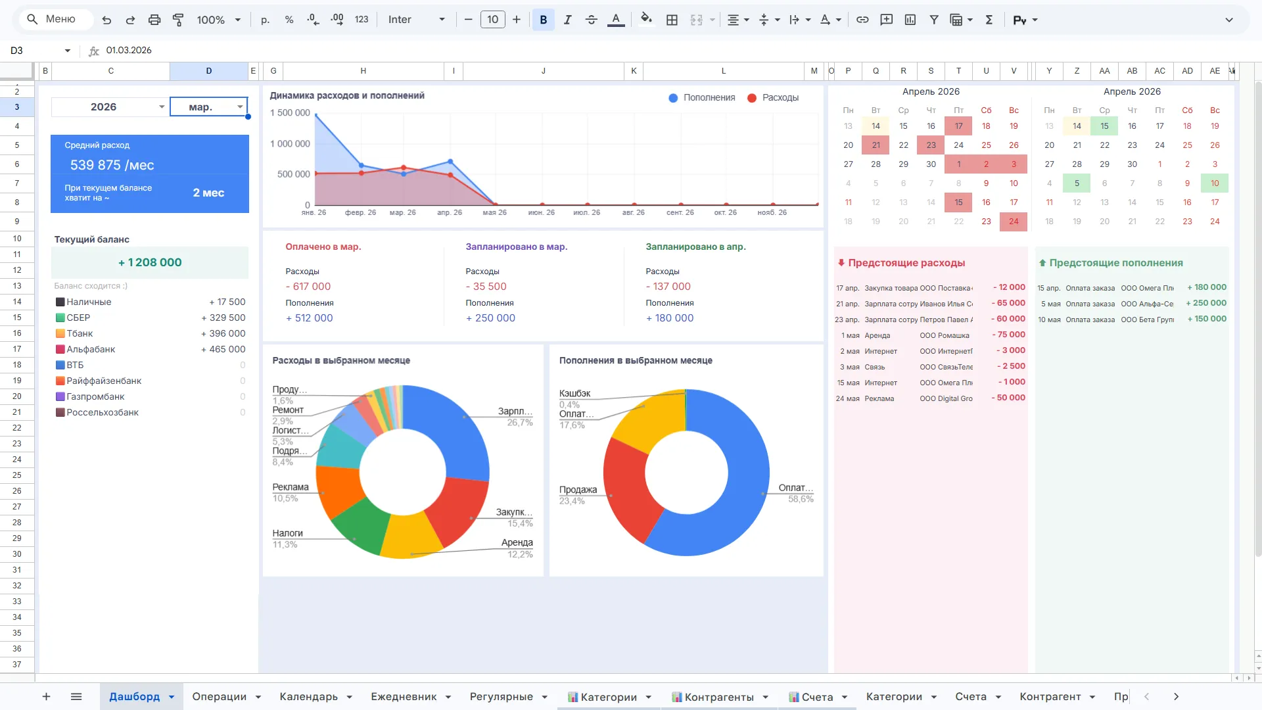Open horizontal align dropdown
1262x710 pixels.
coord(738,20)
